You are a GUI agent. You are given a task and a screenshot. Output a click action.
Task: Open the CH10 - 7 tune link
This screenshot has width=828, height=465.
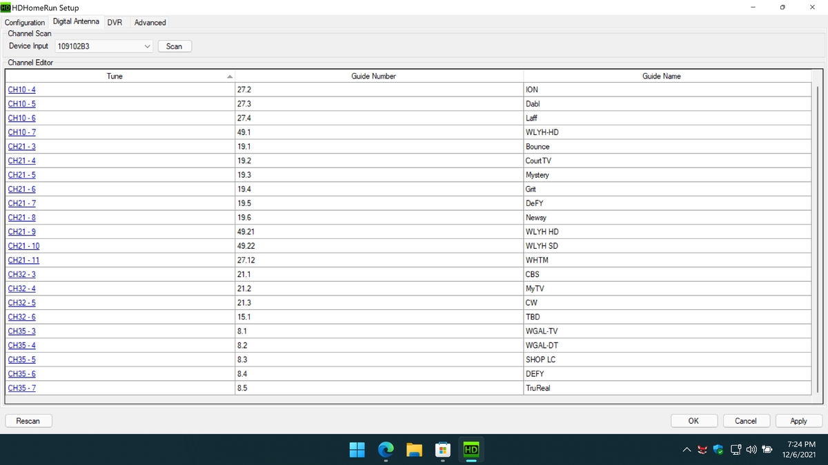pyautogui.click(x=21, y=132)
